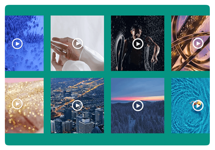Play the hands with ring video
This screenshot has width=215, height=150.
click(78, 44)
